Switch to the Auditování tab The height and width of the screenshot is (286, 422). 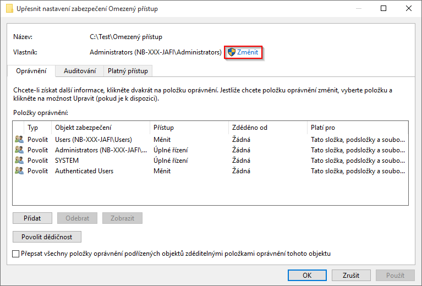(x=80, y=71)
